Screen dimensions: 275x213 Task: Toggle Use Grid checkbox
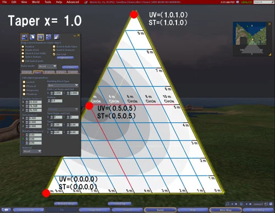(x=54, y=54)
